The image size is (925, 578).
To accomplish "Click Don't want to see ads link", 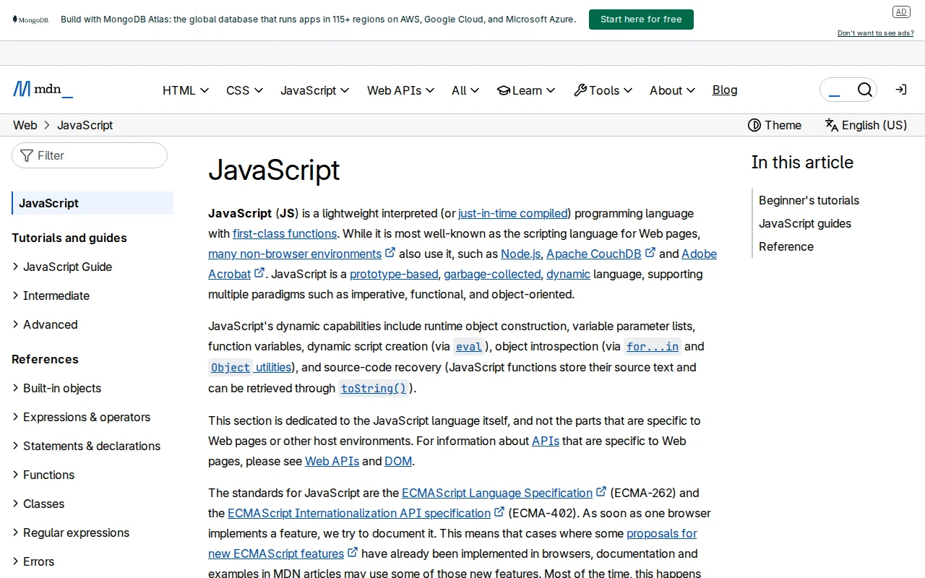I will [875, 33].
